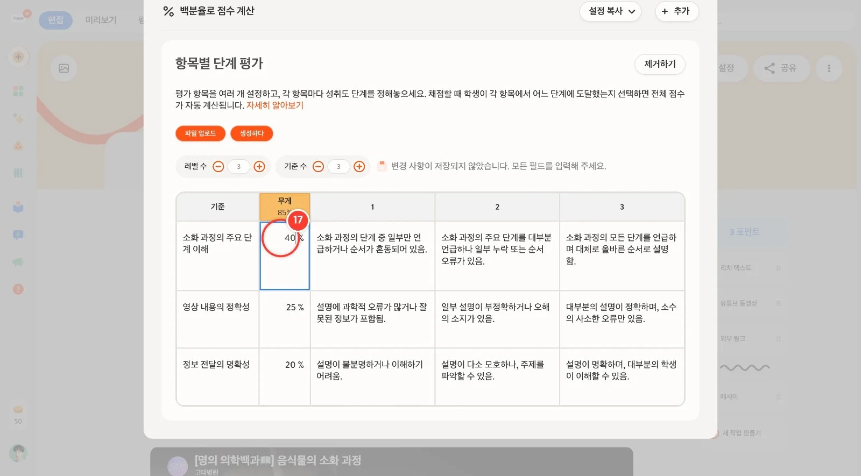Click the blue box icon in left sidebar

tap(18, 207)
